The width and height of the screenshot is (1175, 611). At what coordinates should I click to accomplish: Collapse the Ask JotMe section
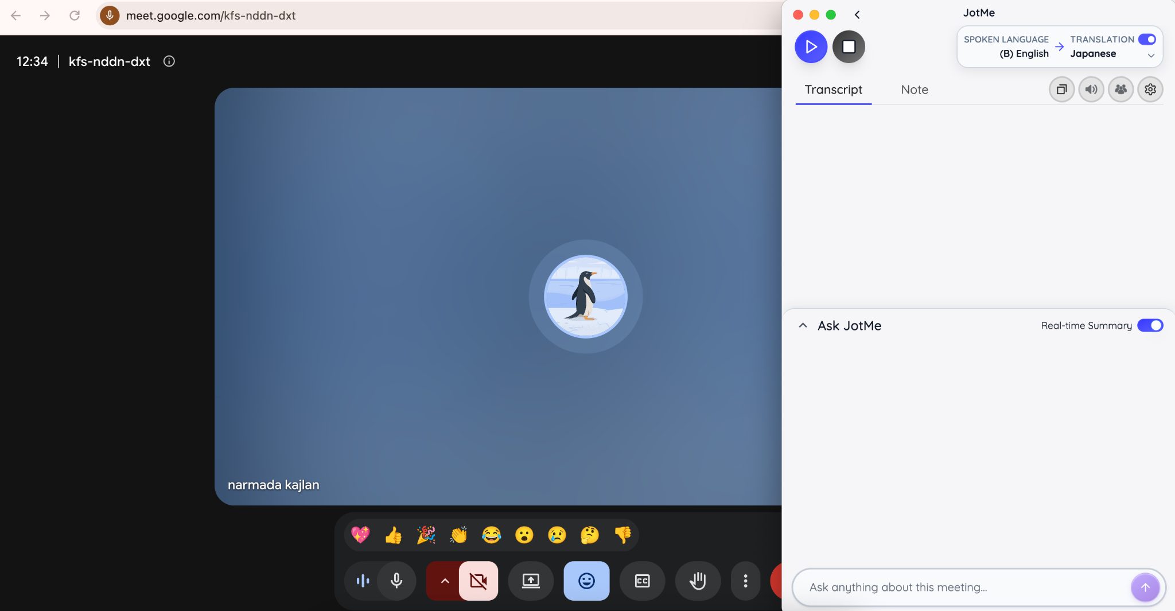pyautogui.click(x=803, y=325)
